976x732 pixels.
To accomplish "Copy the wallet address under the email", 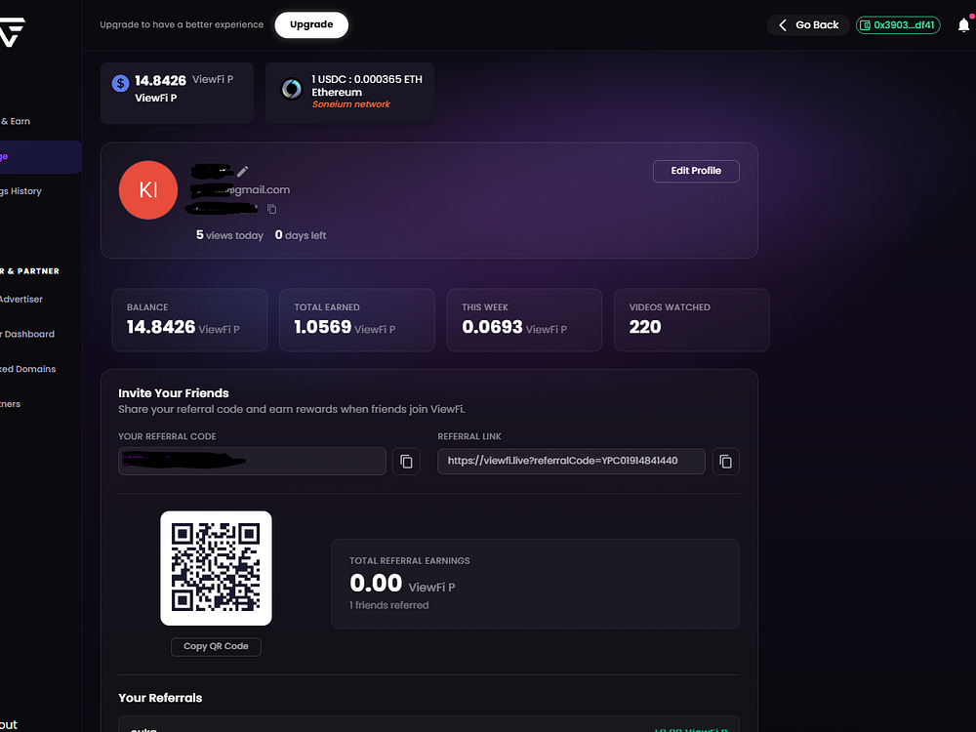I will pos(272,209).
